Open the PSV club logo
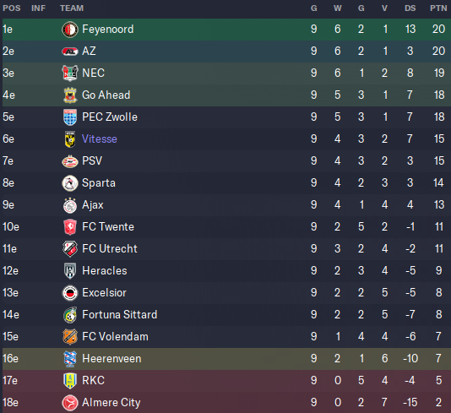This screenshot has height=413, width=451. [x=70, y=161]
